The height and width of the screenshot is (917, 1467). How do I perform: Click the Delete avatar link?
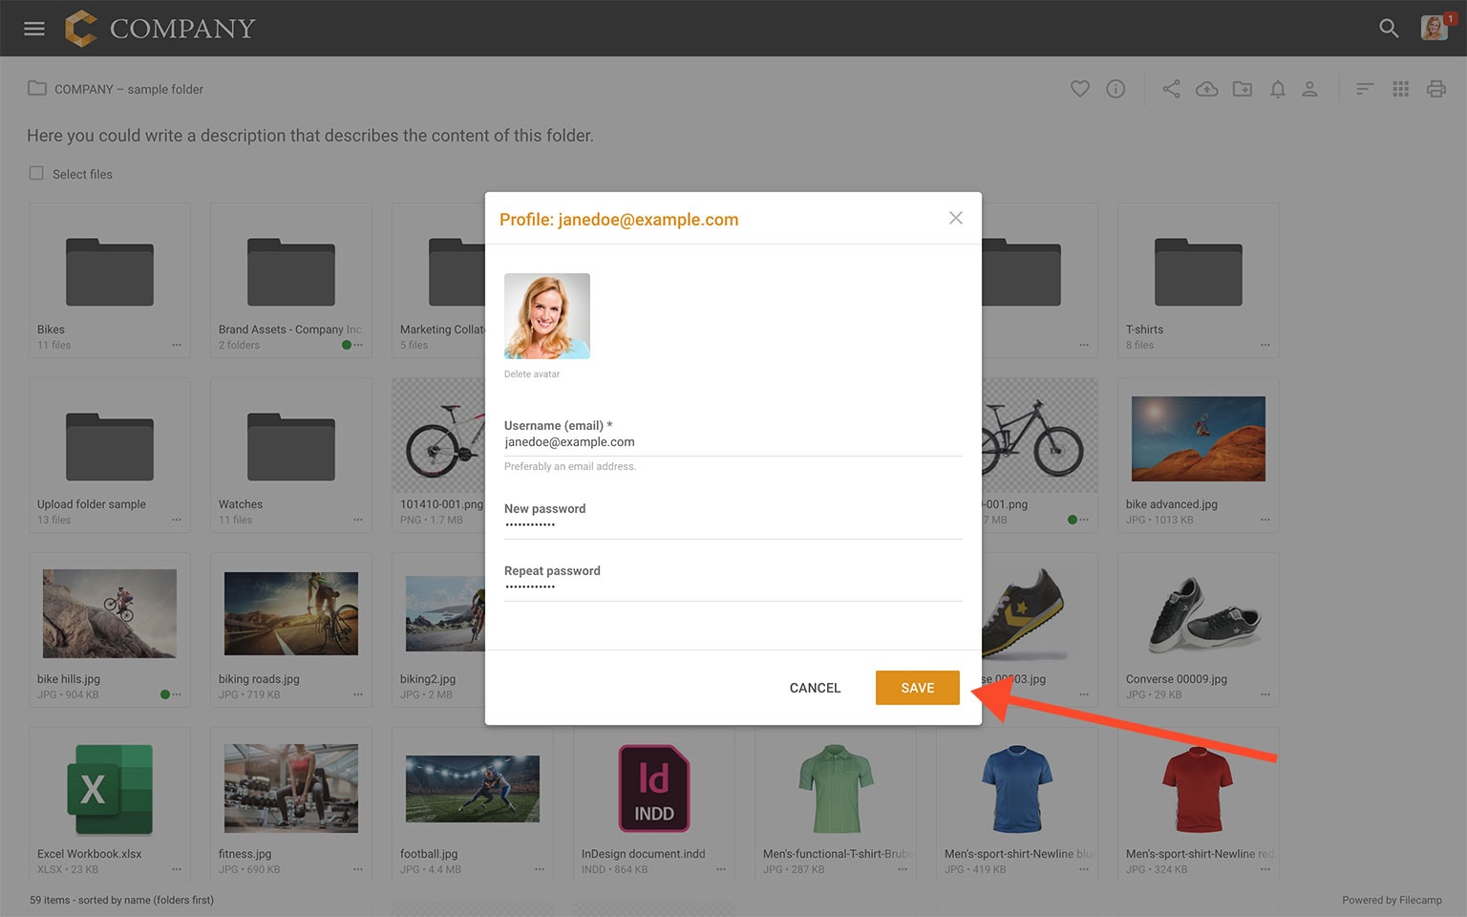[532, 374]
